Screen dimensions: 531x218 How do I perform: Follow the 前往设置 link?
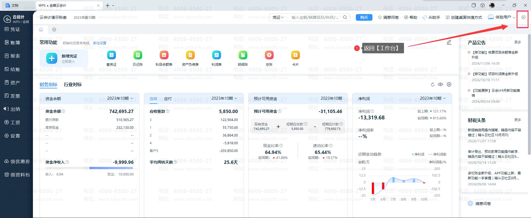click(99, 43)
